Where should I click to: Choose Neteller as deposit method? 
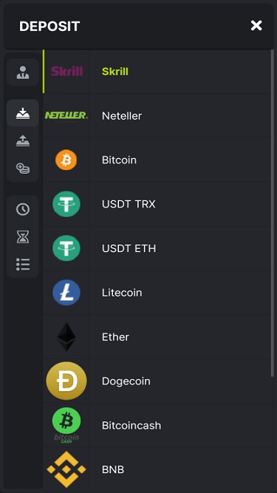157,116
